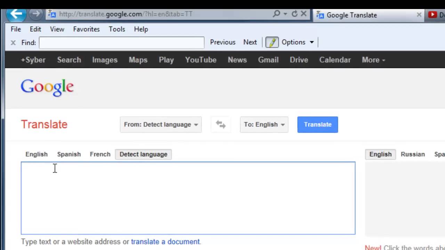Click the highlighter icon in Find bar
Viewport: 445px width, 250px height.
272,42
